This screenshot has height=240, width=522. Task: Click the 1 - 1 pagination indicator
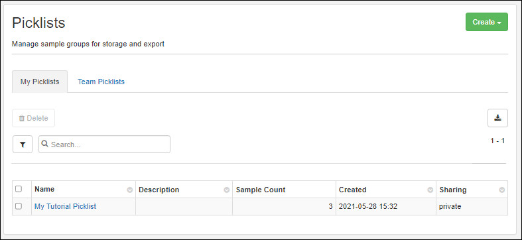[x=497, y=141]
